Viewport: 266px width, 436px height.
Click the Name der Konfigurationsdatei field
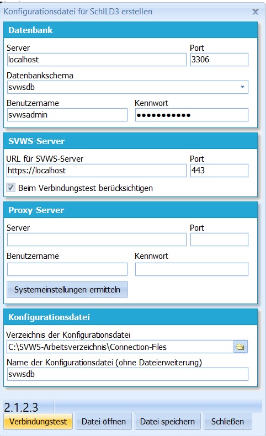click(x=127, y=374)
